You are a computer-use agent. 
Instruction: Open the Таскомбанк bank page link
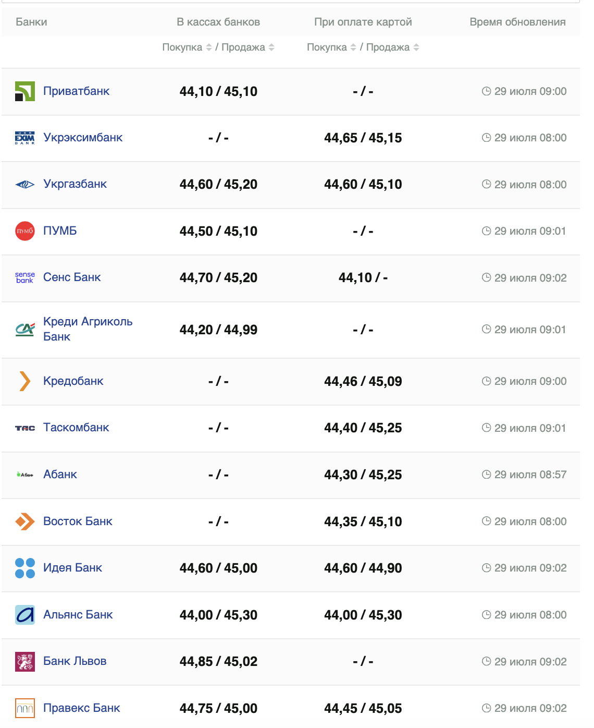(76, 428)
